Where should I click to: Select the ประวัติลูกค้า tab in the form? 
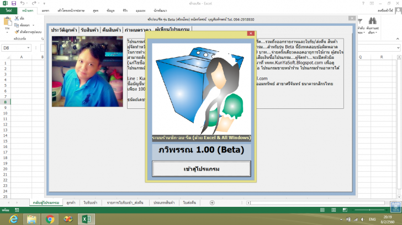click(x=64, y=30)
